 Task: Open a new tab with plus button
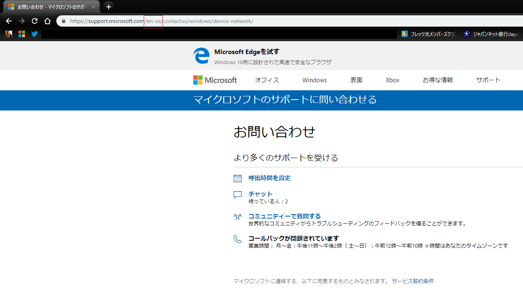click(108, 7)
